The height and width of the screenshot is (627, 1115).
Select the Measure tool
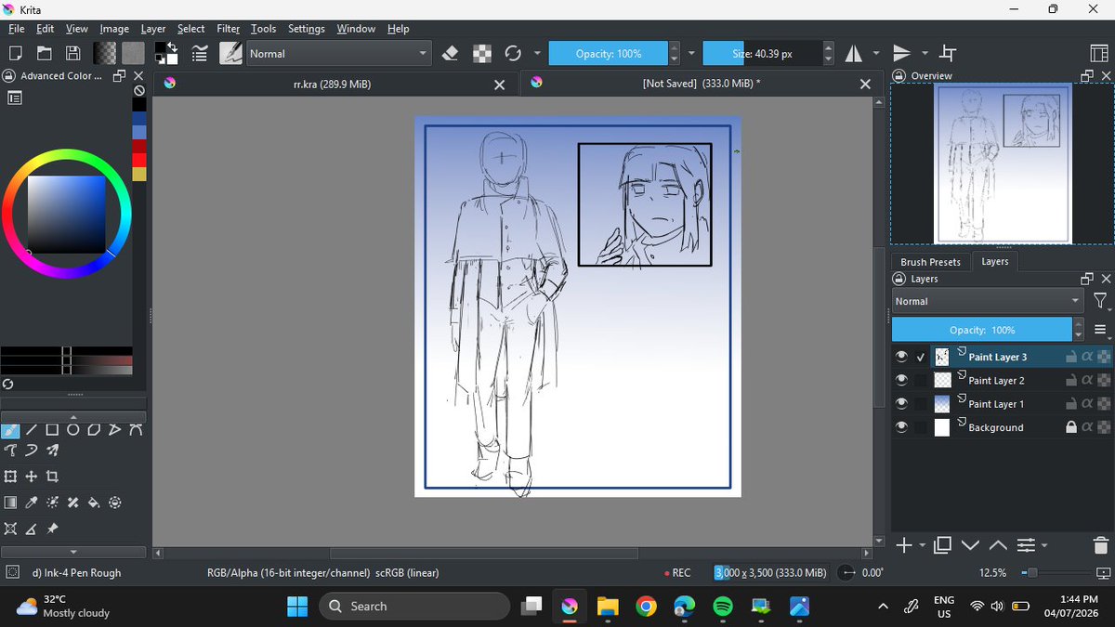[x=32, y=529]
